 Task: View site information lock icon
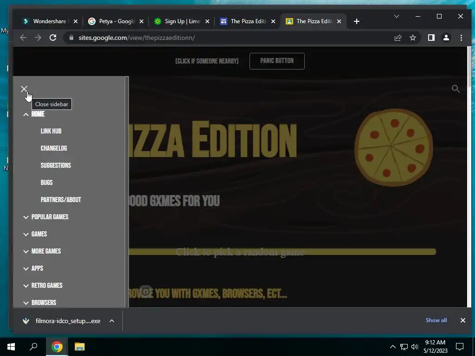(71, 38)
